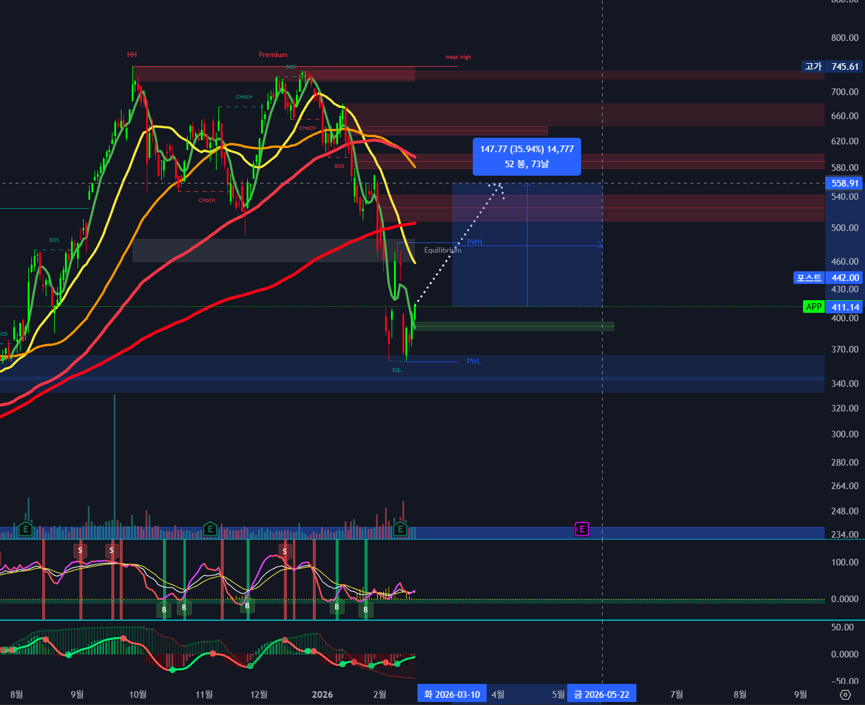The image size is (865, 705).
Task: Select the 558.91 crosshair price label
Action: tap(844, 183)
